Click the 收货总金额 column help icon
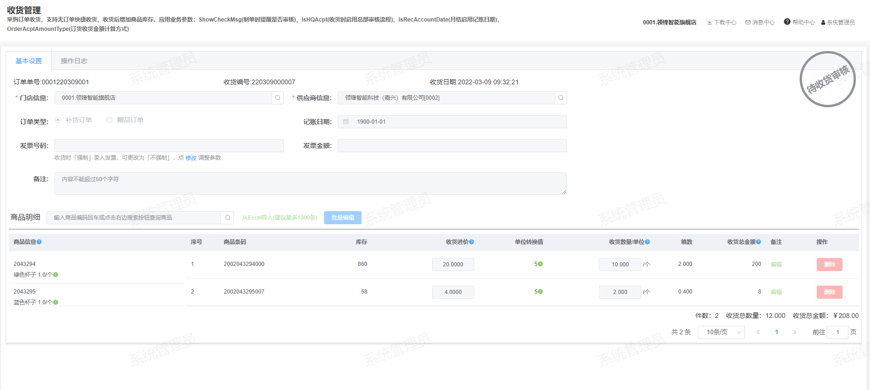Screen dimensions: 870x390 click(x=758, y=242)
